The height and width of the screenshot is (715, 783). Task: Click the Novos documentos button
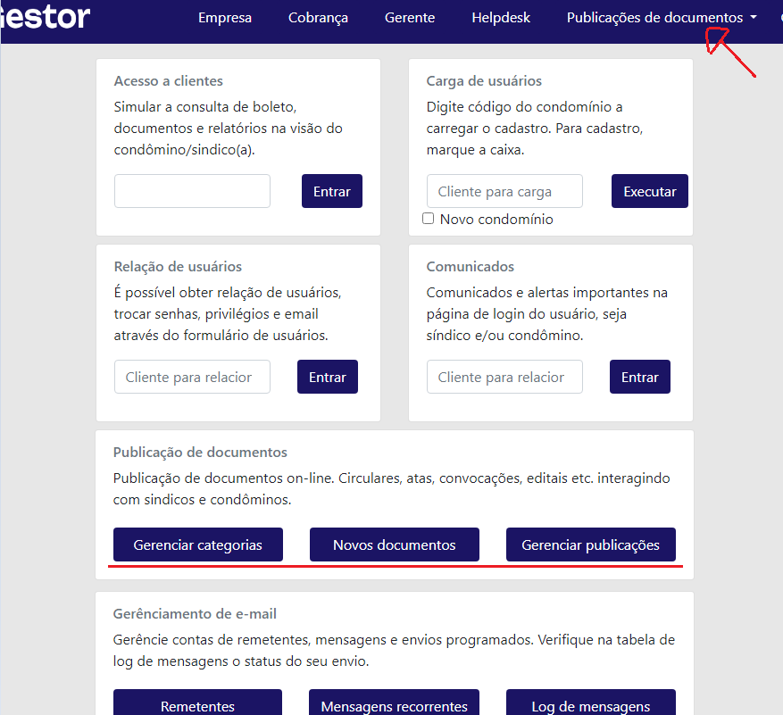[x=394, y=545]
